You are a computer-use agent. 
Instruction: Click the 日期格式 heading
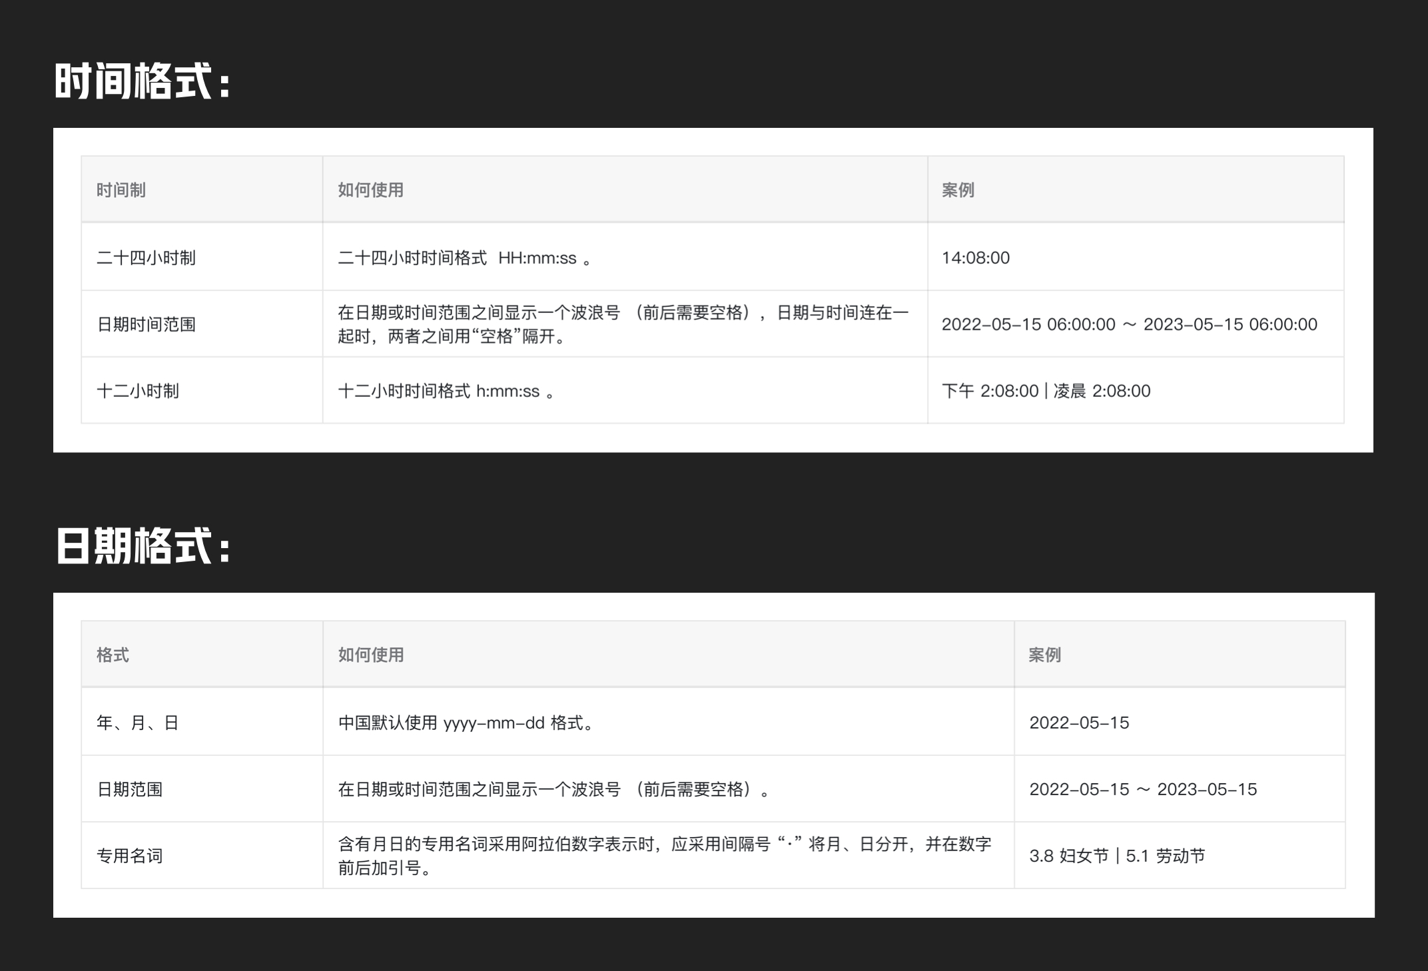tap(142, 546)
